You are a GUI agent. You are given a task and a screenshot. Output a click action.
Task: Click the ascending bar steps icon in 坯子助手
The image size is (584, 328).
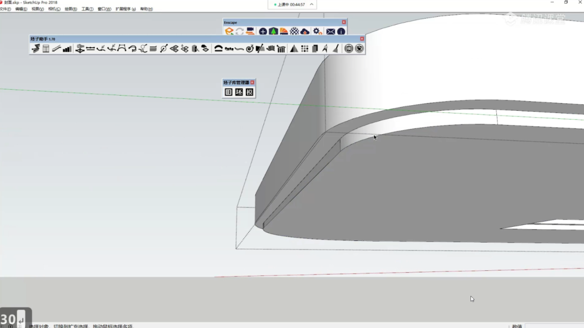(x=67, y=49)
